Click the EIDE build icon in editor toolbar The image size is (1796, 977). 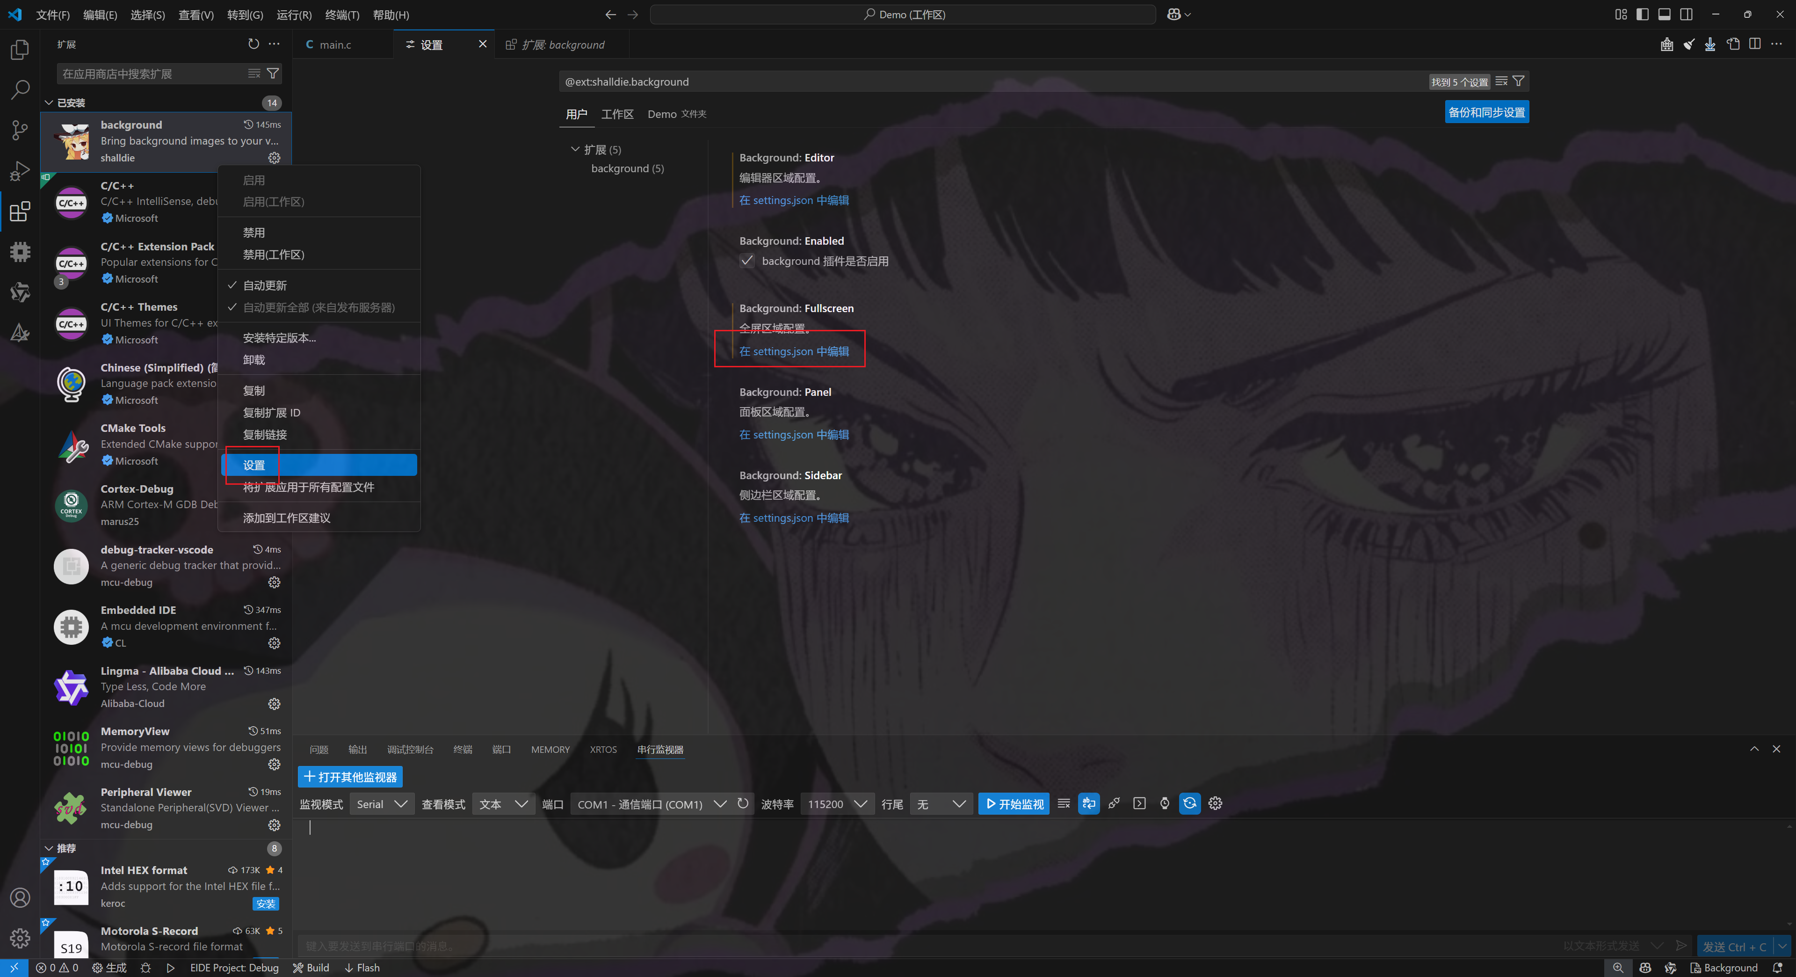click(x=1666, y=44)
